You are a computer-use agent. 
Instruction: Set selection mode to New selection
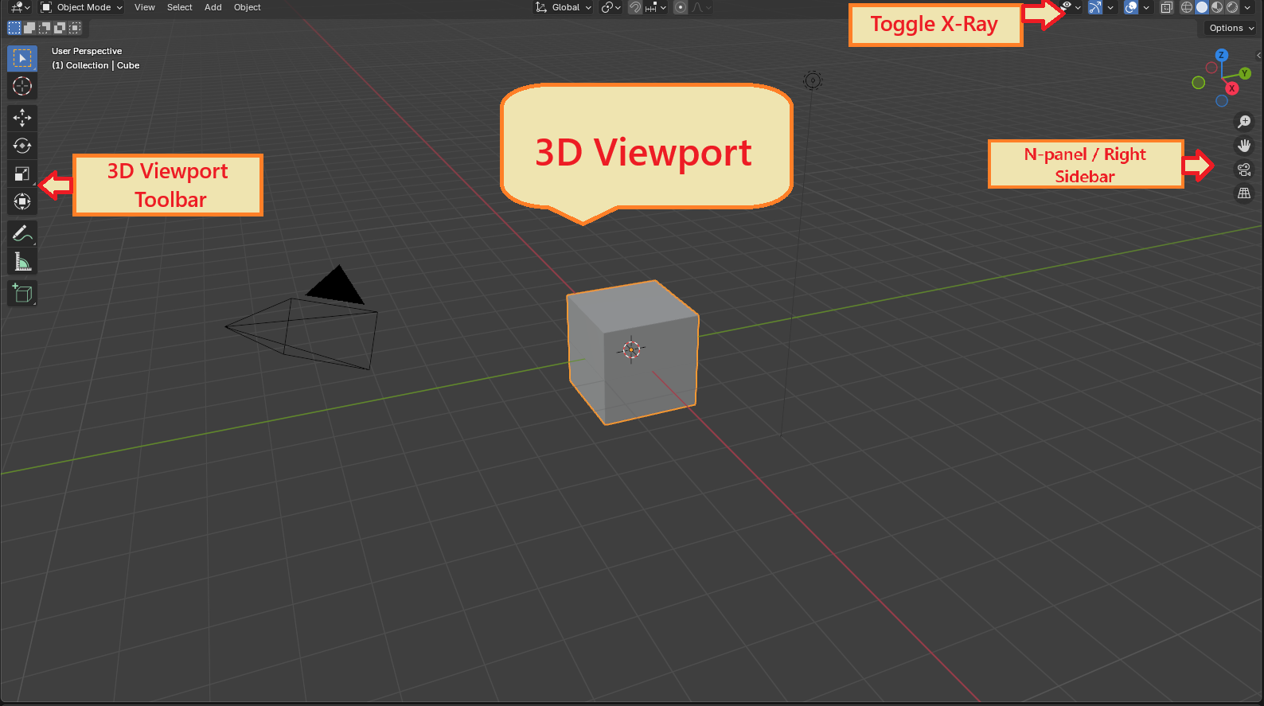tap(14, 28)
